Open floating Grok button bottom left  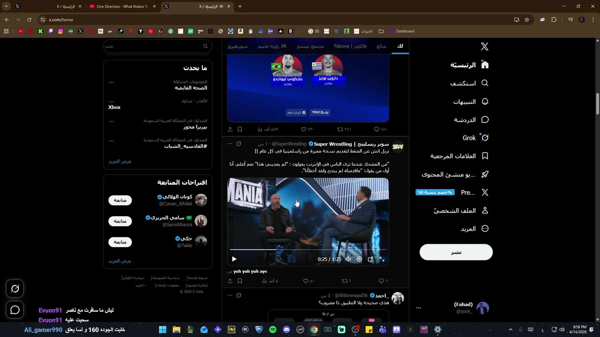pos(15,289)
